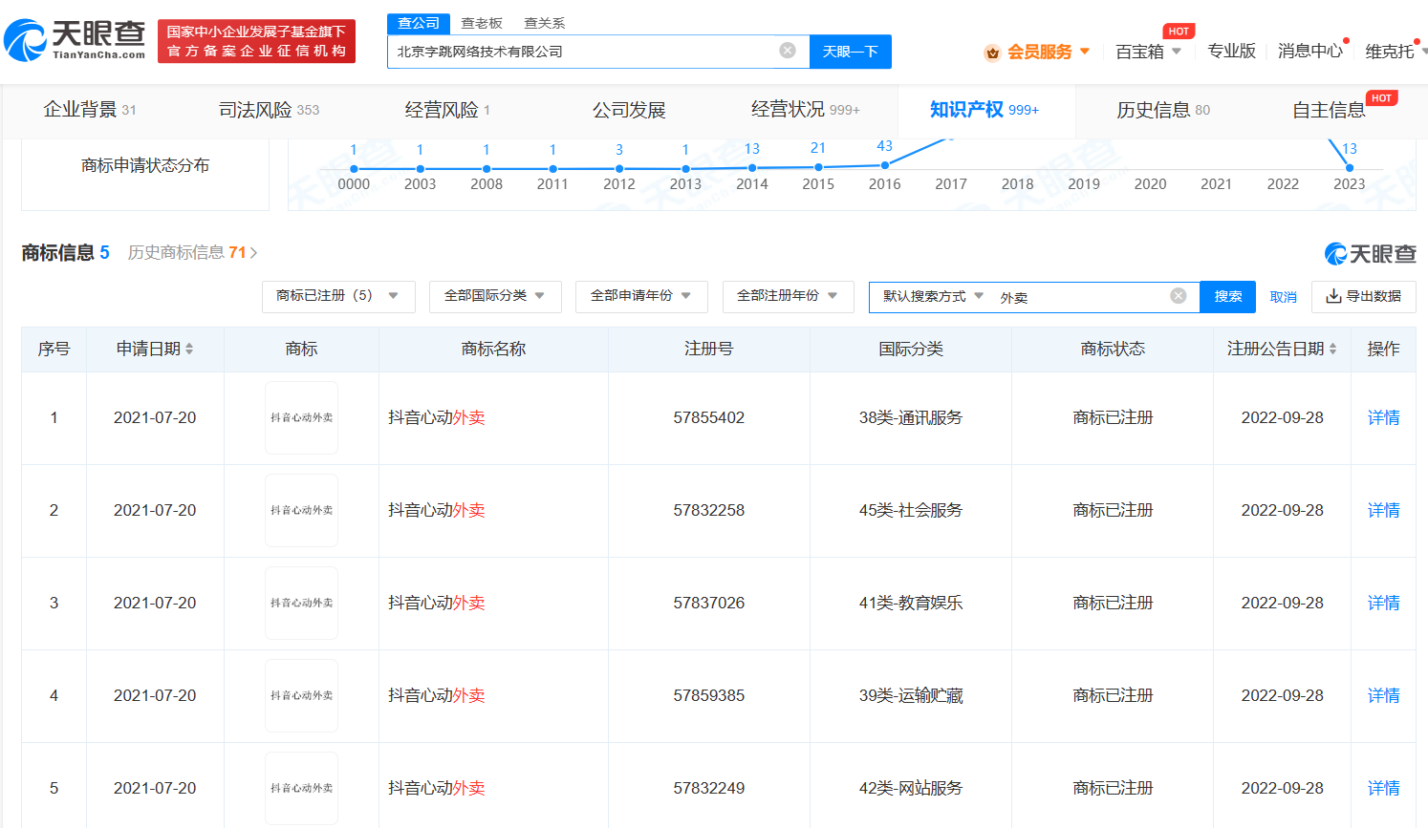Open the HOT badge on 百宝箱
The width and height of the screenshot is (1428, 828).
(1179, 32)
